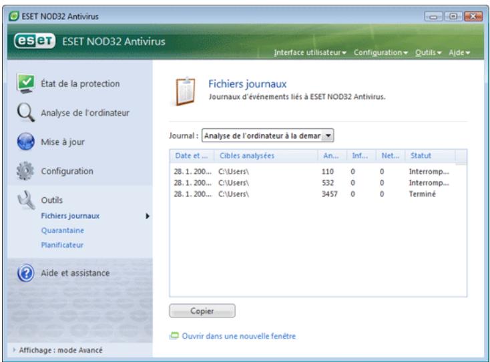490x362 pixels.
Task: Click the ESET logo in the header
Action: 35,41
